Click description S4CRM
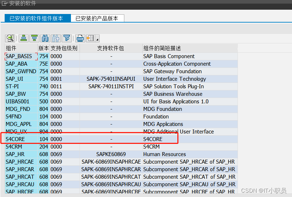 pos(152,147)
